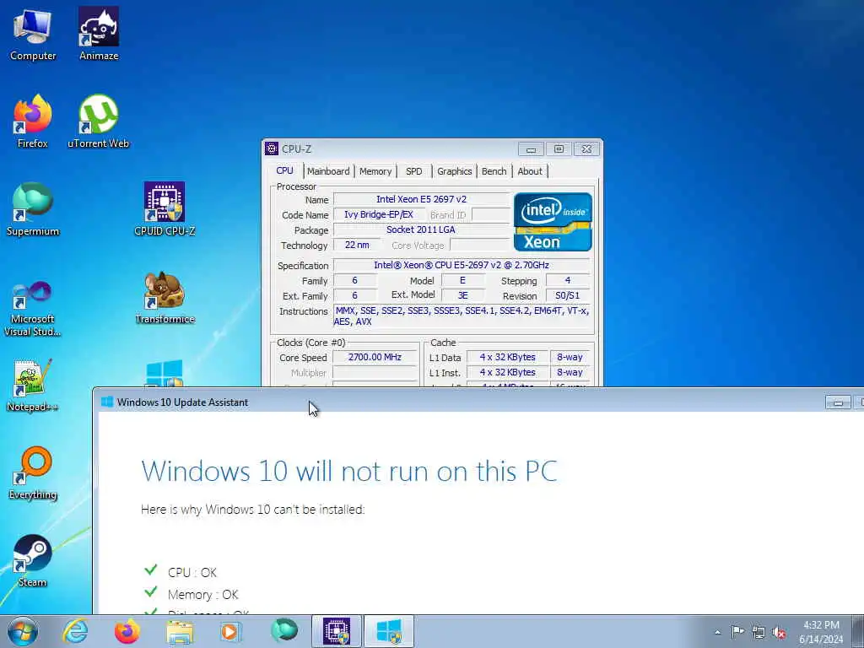Open network status tray icon
Image resolution: width=864 pixels, height=648 pixels.
tap(759, 632)
